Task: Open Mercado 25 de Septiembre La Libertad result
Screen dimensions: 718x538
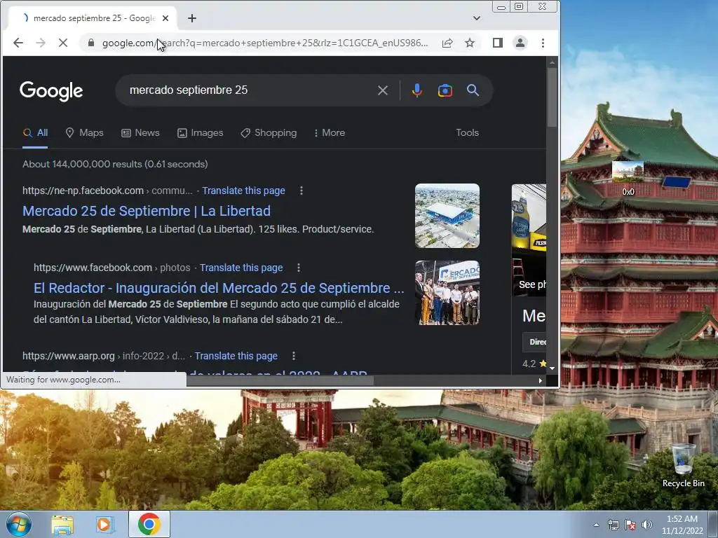Action: pyautogui.click(x=147, y=211)
